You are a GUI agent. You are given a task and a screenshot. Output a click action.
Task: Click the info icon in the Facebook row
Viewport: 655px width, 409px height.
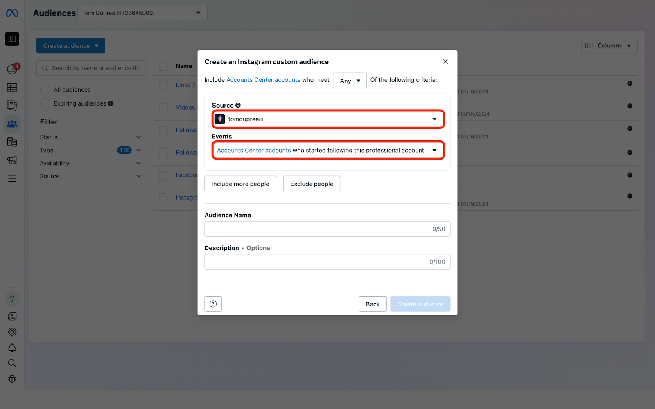coord(630,175)
